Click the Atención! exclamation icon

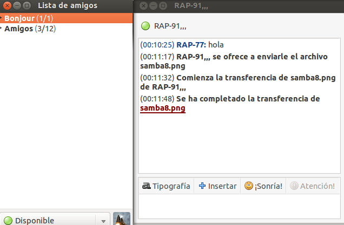[294, 186]
